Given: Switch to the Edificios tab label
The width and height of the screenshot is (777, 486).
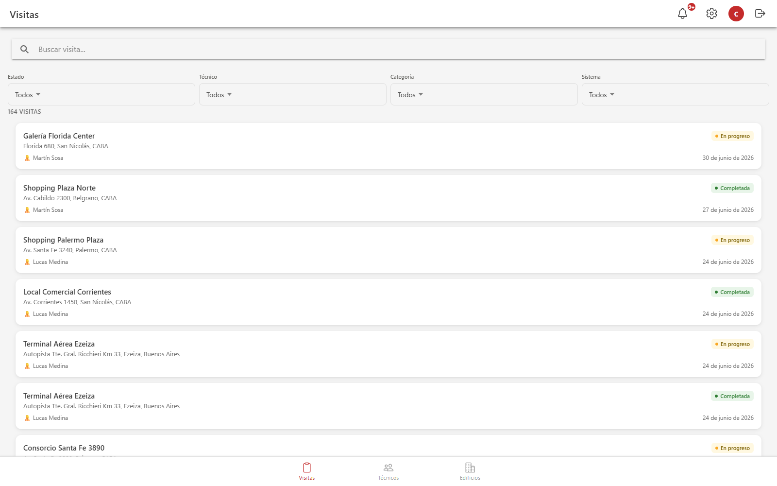Looking at the screenshot, I should point(470,478).
